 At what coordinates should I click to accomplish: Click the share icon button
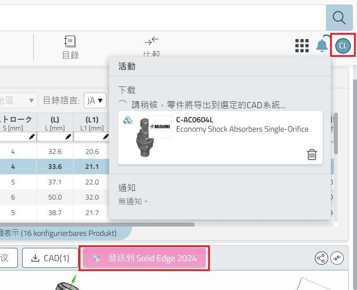click(321, 258)
